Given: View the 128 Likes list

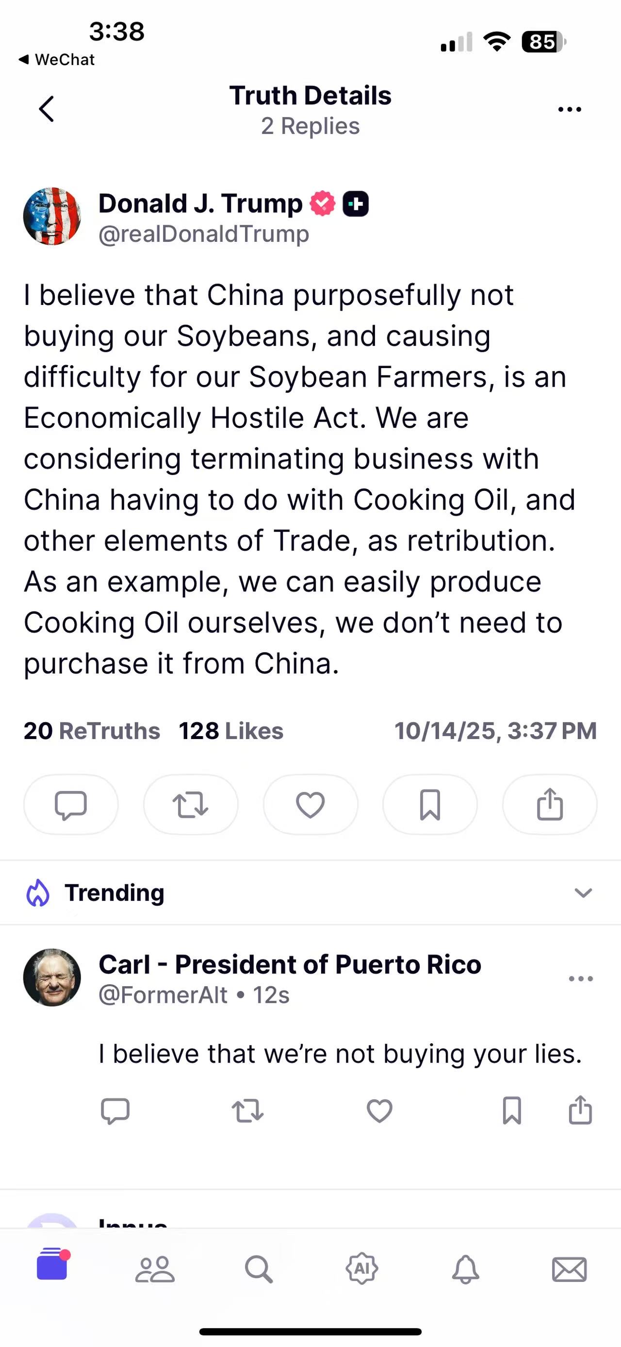Looking at the screenshot, I should click(x=231, y=731).
